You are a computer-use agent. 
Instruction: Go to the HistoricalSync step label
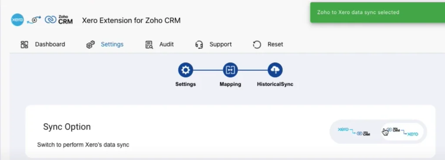pyautogui.click(x=275, y=84)
